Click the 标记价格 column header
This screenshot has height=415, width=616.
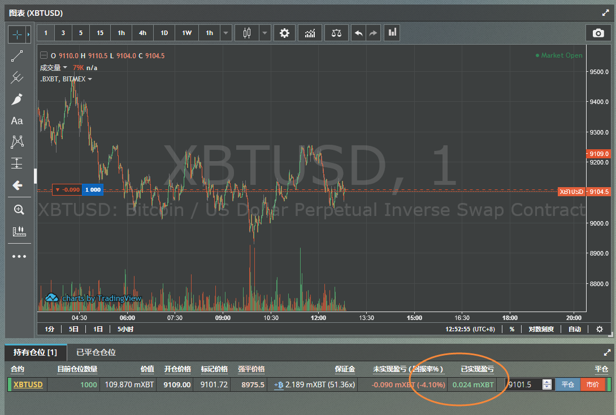pos(214,369)
